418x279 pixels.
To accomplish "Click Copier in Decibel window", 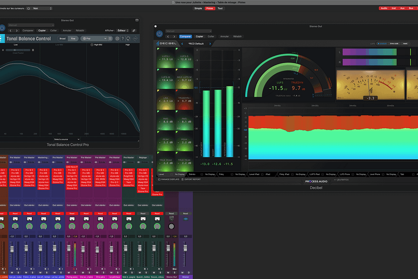I will pyautogui.click(x=200, y=36).
